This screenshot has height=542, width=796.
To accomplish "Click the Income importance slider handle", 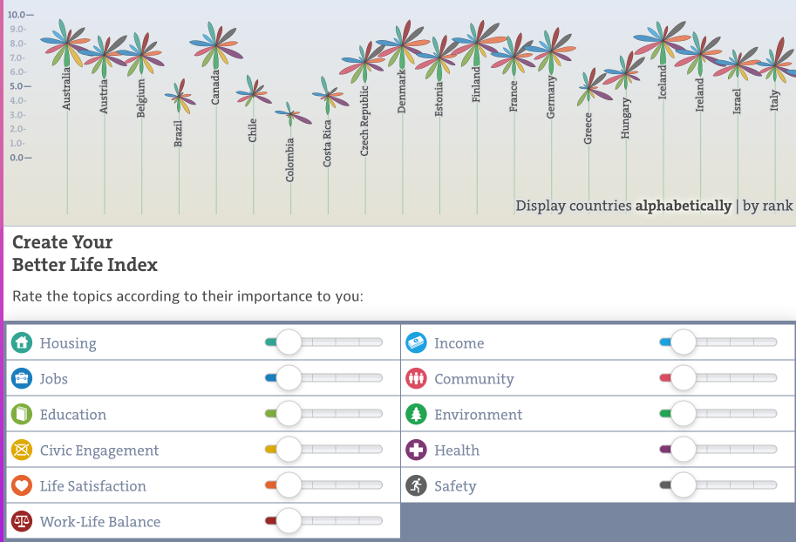I will point(684,342).
